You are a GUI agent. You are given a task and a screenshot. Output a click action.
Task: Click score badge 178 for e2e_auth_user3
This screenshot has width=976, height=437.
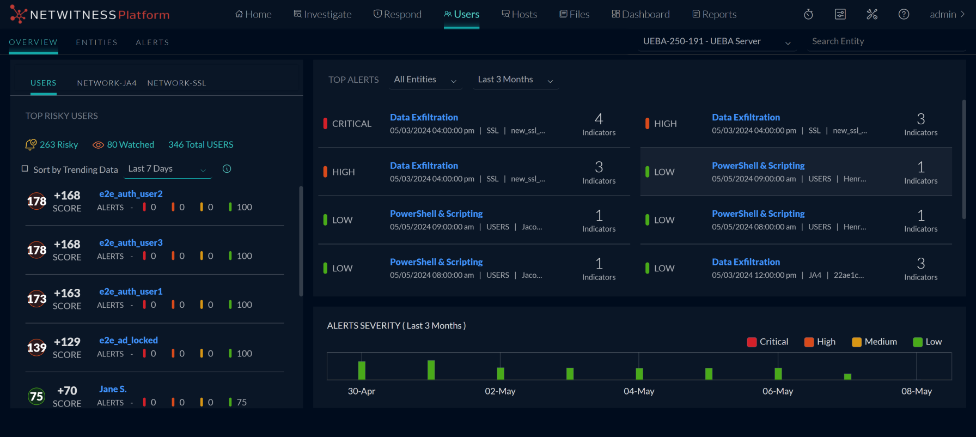coord(36,250)
